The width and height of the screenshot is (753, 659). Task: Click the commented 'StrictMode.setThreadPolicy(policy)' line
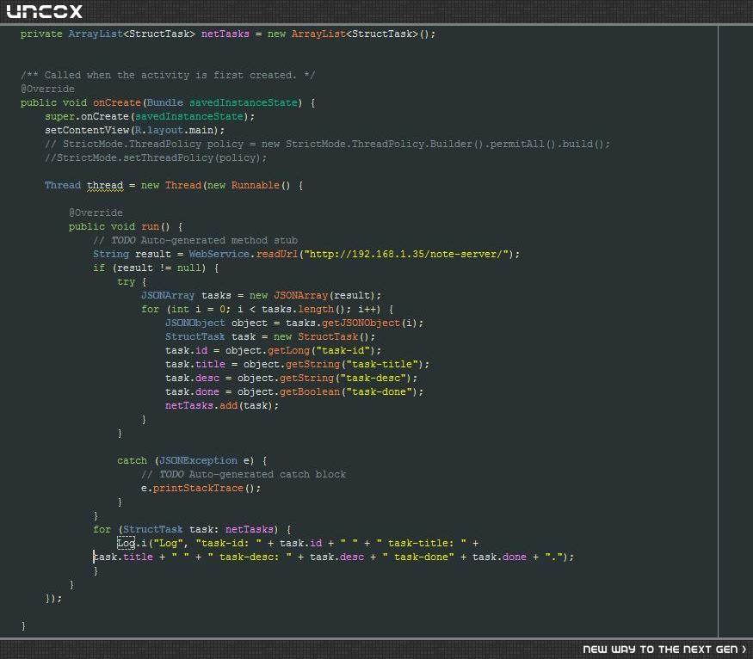156,158
